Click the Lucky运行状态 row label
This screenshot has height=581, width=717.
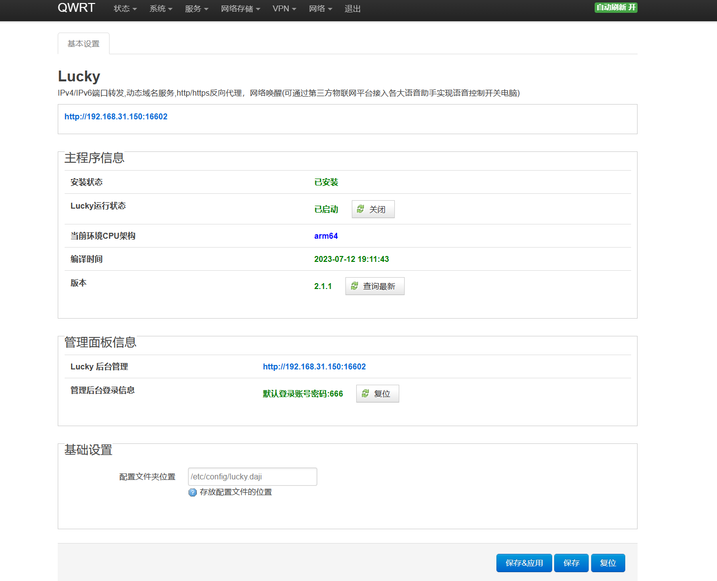tap(98, 206)
